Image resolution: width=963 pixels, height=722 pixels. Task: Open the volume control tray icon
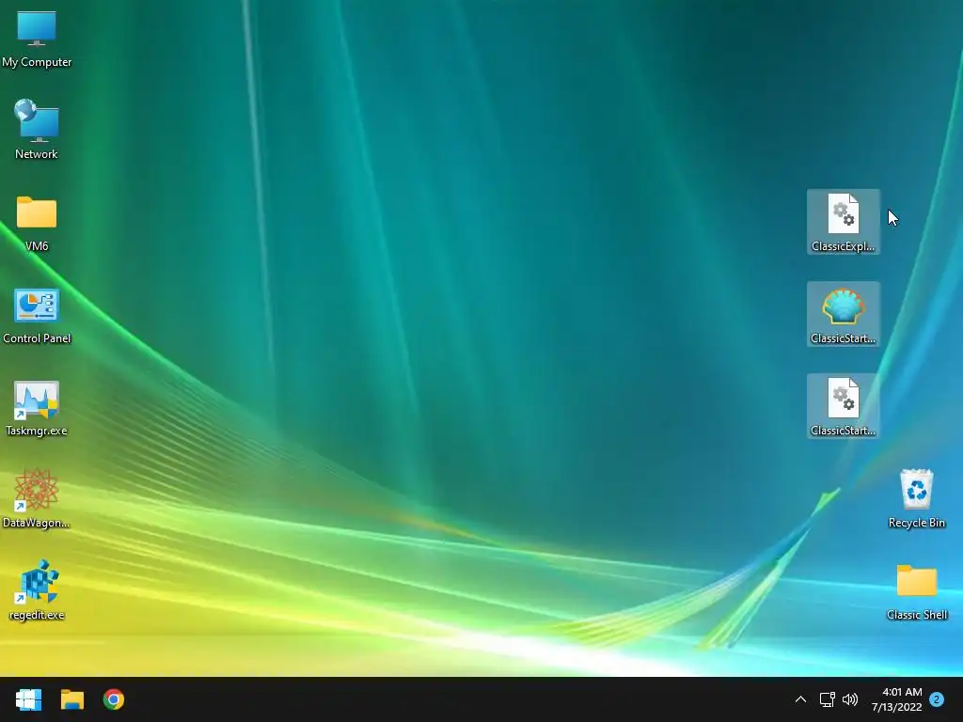pos(850,699)
